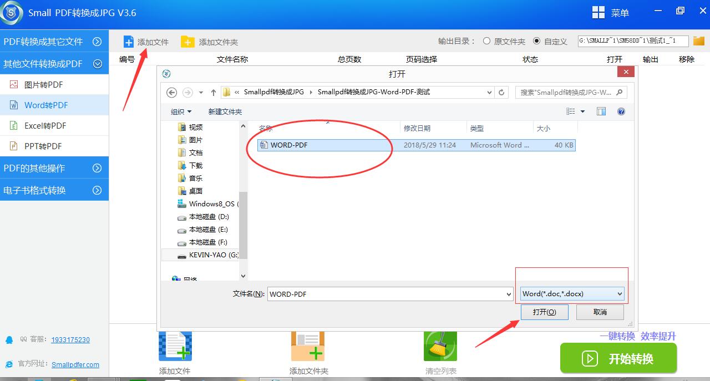Select the WORD-PDF file in list
The image size is (710, 381).
417,145
